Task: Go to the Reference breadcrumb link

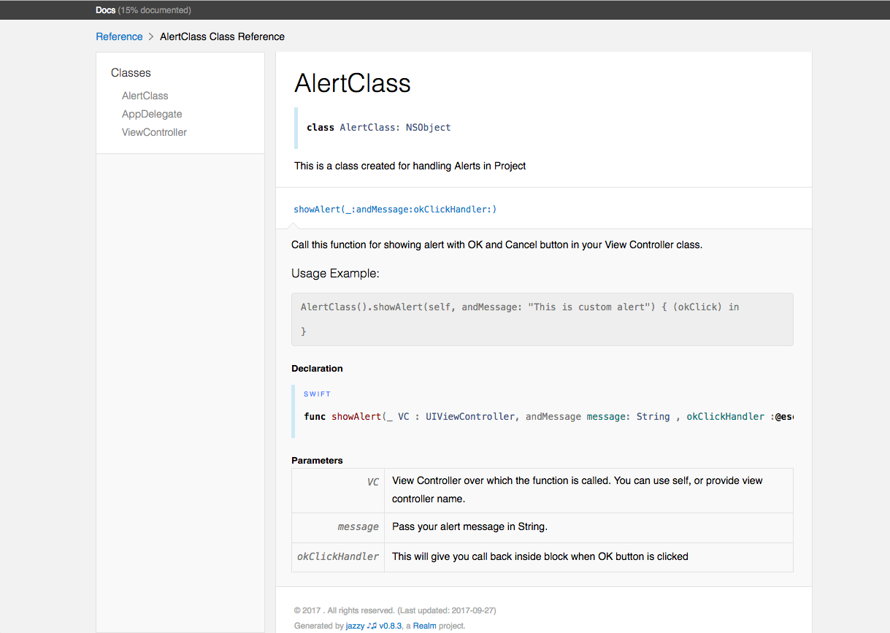Action: (x=119, y=37)
